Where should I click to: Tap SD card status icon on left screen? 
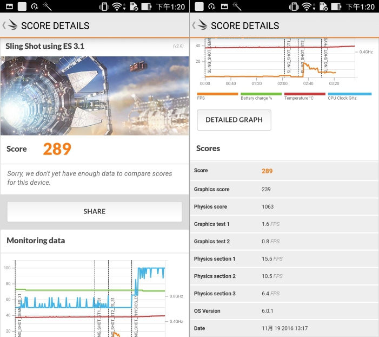tap(132, 7)
